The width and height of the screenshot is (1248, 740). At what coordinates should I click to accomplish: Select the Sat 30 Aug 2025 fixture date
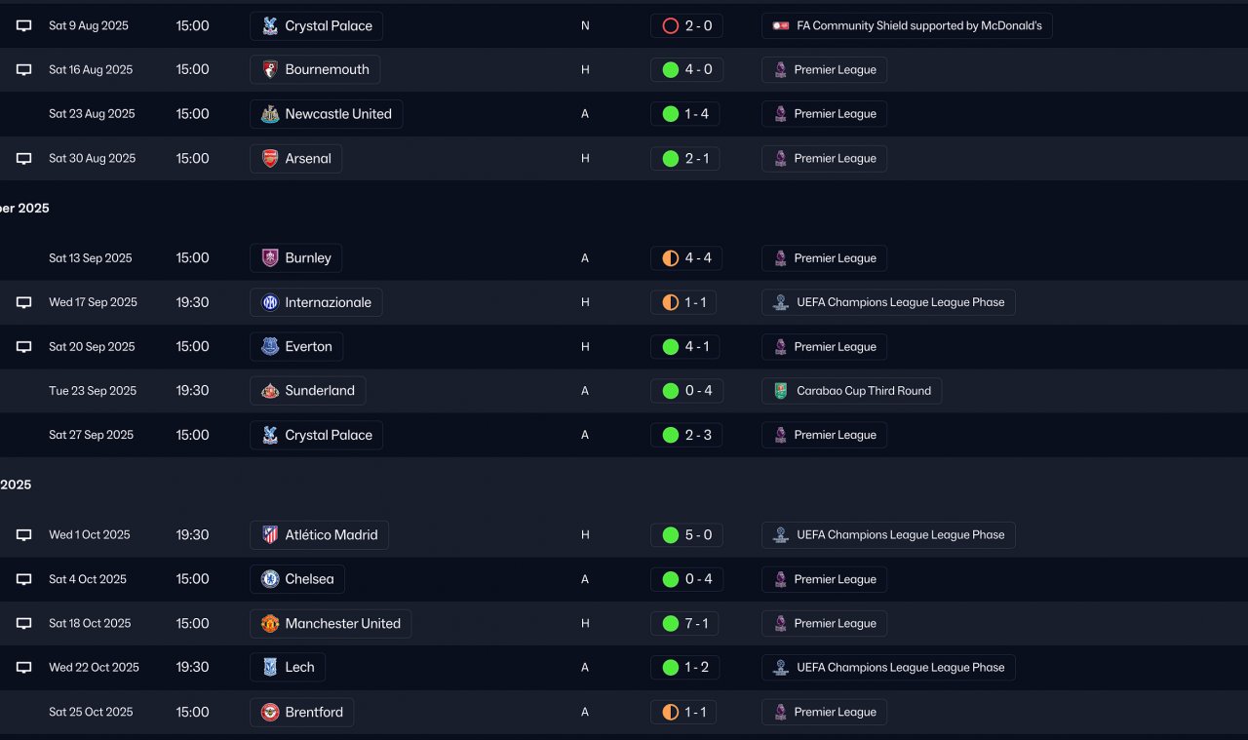(x=92, y=159)
